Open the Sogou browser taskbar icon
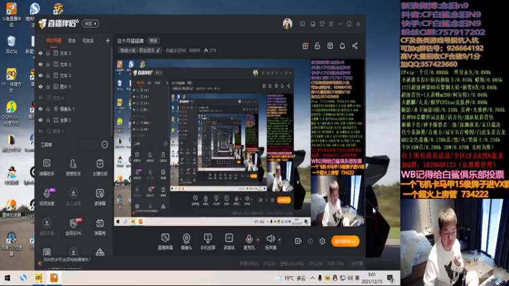Viewport: 509px width, 286px height. 23,278
